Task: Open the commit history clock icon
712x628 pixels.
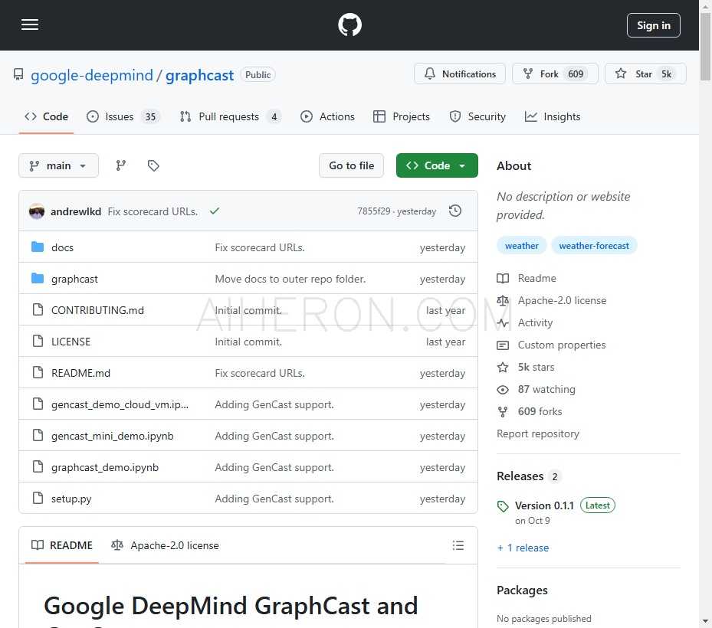Action: (455, 211)
